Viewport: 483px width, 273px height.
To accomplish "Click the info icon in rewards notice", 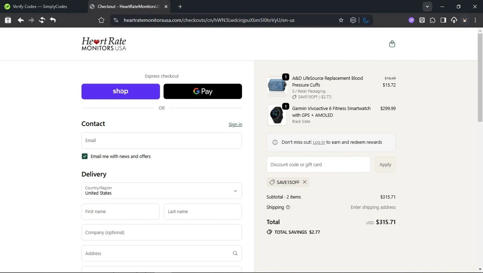I will click(275, 142).
